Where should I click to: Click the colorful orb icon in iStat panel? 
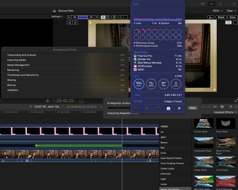[179, 109]
